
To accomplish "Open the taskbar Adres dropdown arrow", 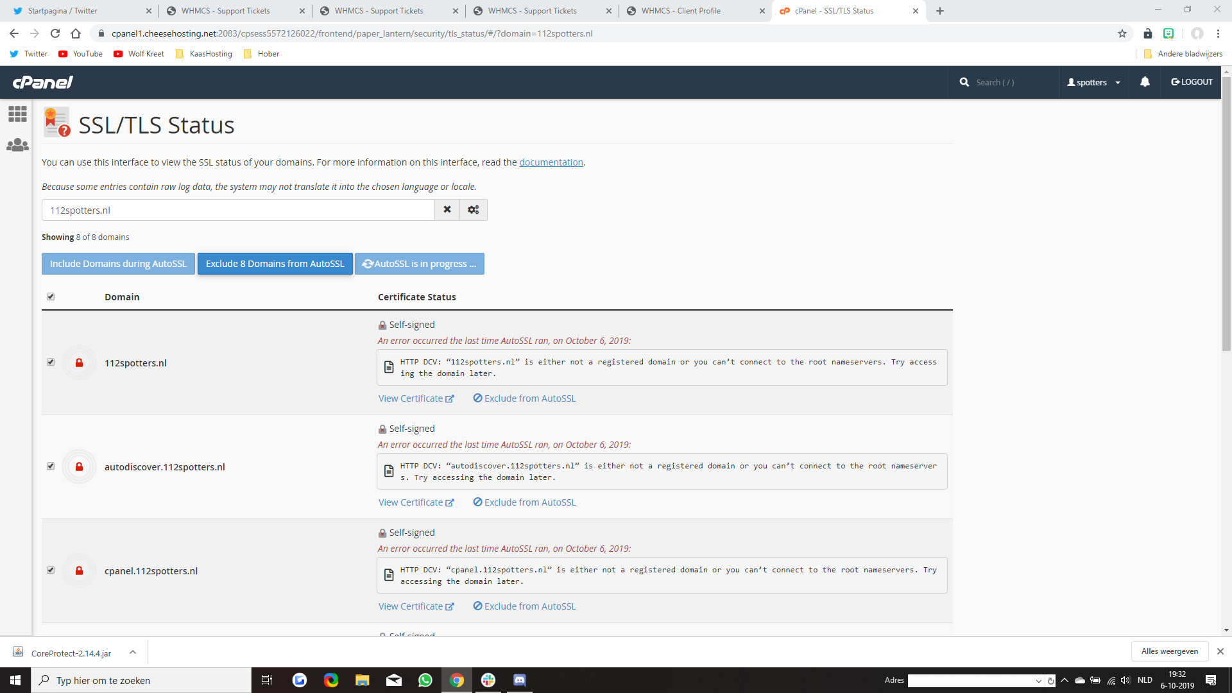I will (x=1039, y=681).
